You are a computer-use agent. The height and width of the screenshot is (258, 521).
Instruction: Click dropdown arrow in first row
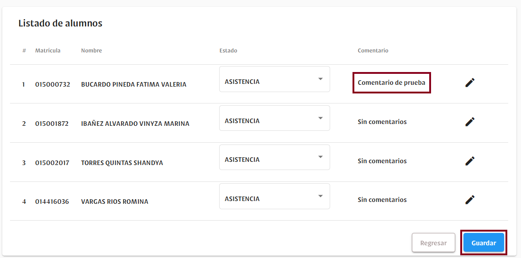[320, 79]
